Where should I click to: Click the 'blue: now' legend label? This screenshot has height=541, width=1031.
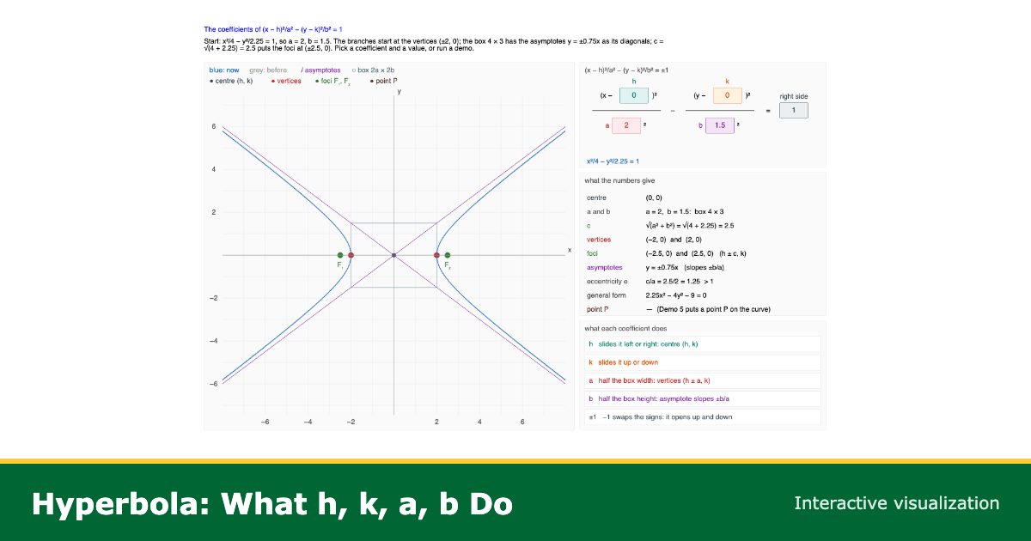(x=224, y=70)
